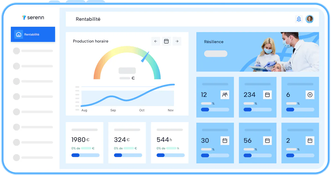Image resolution: width=331 pixels, height=175 pixels.
Task: Open the notifications bell
Action: point(299,19)
